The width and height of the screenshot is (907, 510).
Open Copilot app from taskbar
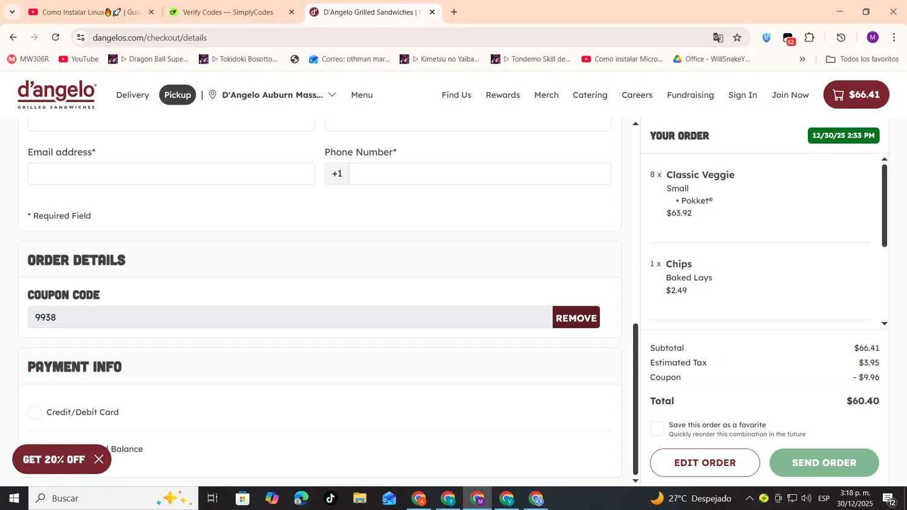[x=272, y=499]
